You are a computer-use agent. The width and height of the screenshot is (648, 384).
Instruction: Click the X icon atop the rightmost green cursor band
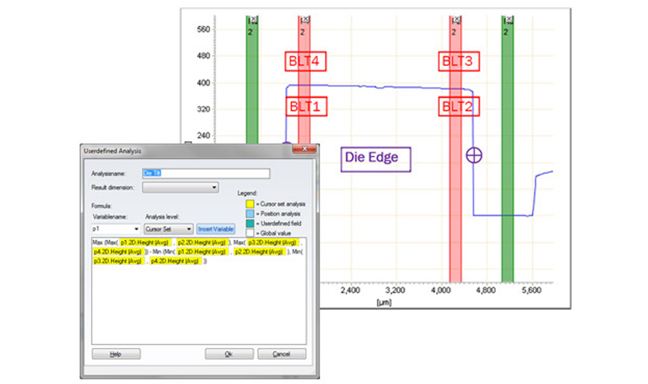508,19
